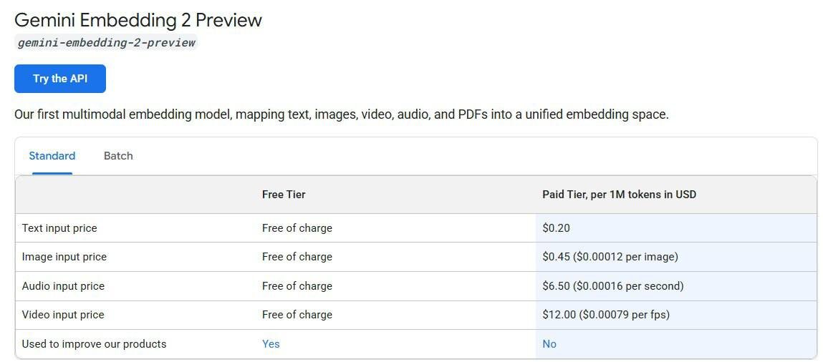Open the No link in Paid Tier
Screen dimensions: 823x362
[549, 344]
